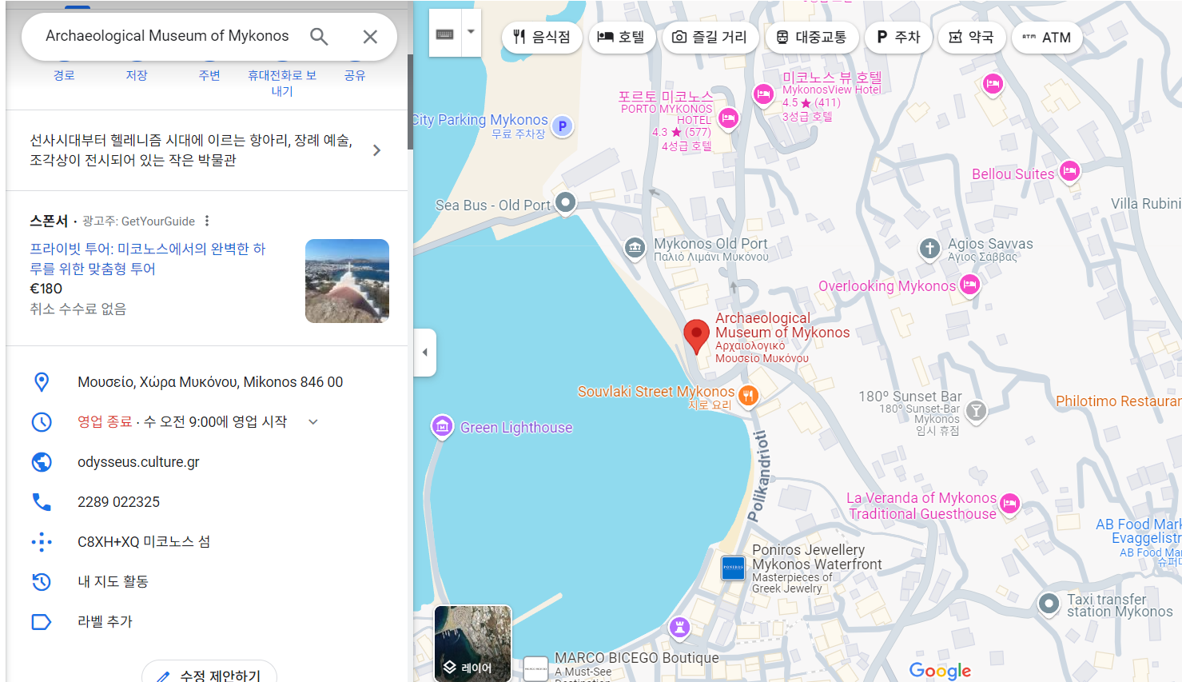Click the side panel scrollbar
This screenshot has height=682, width=1182.
click(410, 102)
